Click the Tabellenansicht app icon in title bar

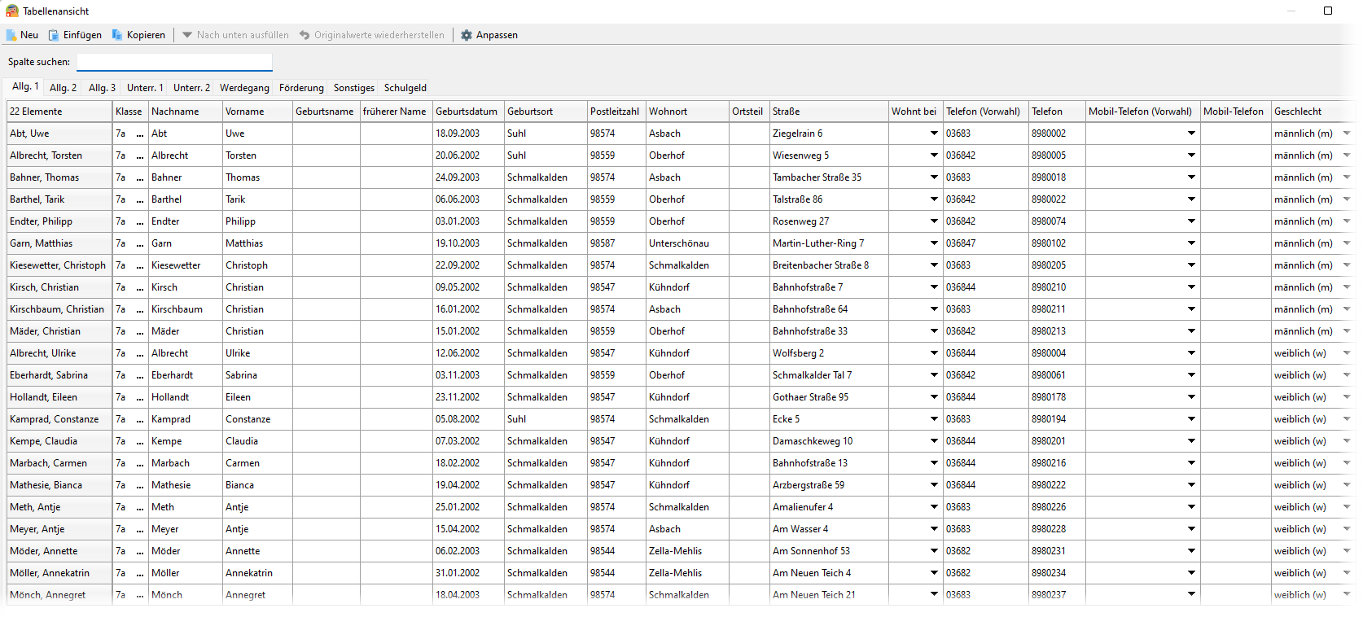point(12,11)
